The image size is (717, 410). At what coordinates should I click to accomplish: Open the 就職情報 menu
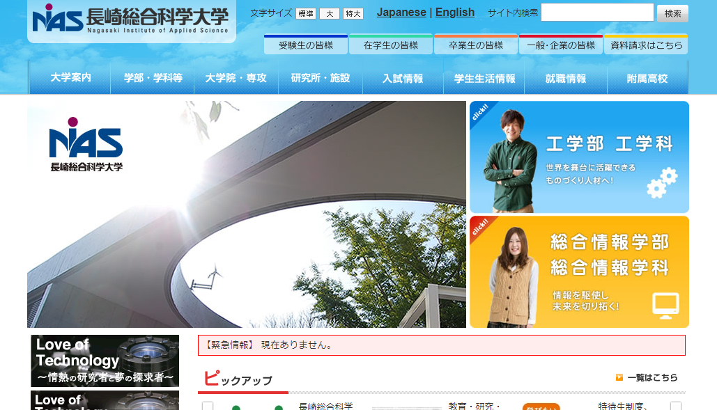pos(566,78)
